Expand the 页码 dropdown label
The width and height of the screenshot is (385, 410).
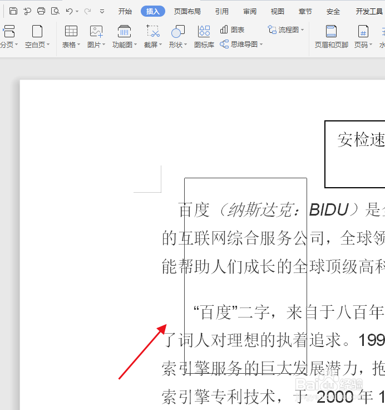tap(363, 45)
